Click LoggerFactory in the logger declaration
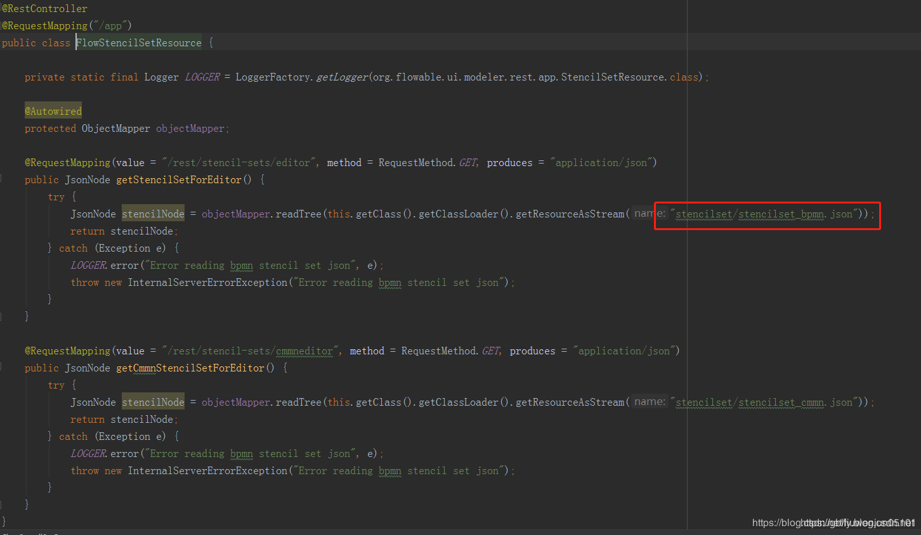The width and height of the screenshot is (921, 535). 273,77
